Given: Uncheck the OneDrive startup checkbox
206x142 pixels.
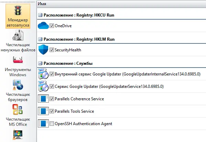Looking at the screenshot, I should (x=52, y=26).
